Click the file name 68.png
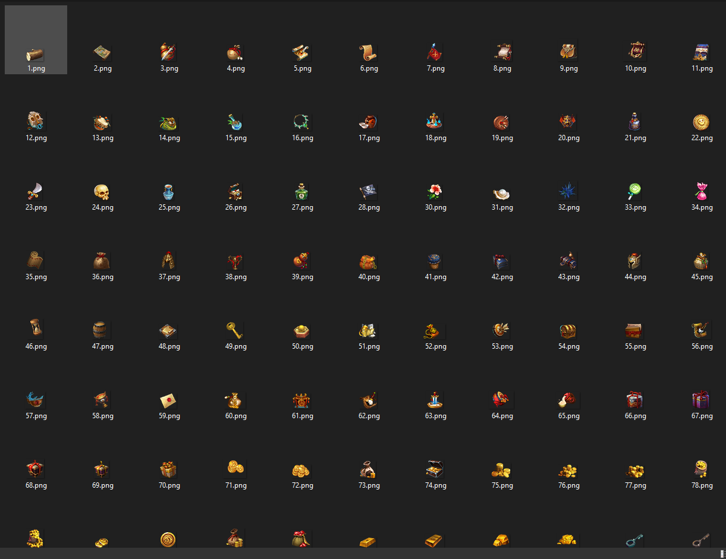Viewport: 726px width, 559px height. coord(36,485)
